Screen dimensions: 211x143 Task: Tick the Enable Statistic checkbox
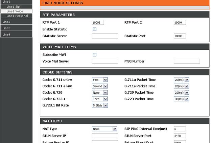pyautogui.click(x=95, y=29)
